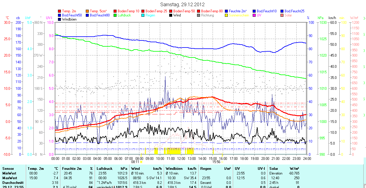Viewport: 366px width, 188px height.
Task: Click the Solar legend label
Action: click(288, 15)
